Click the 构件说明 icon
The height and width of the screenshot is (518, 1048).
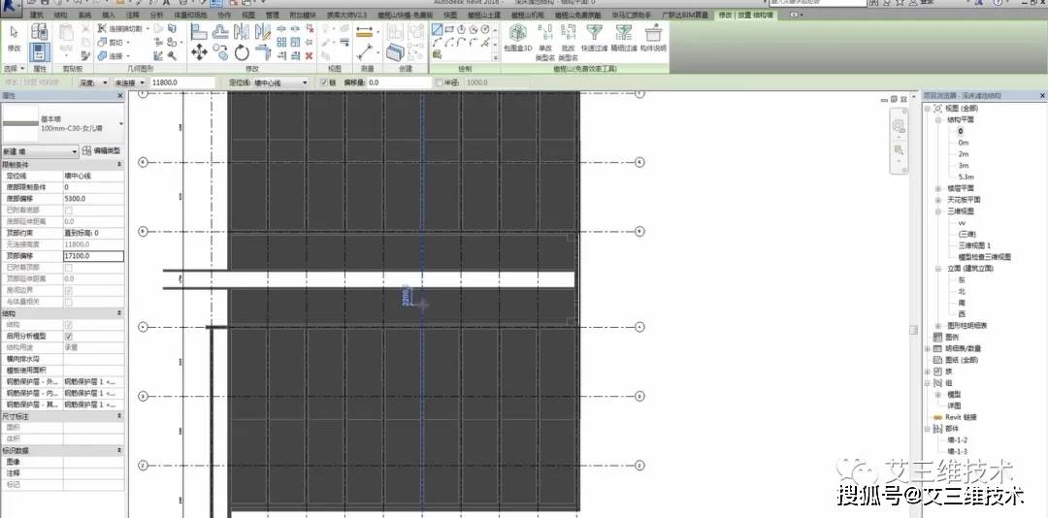653,33
